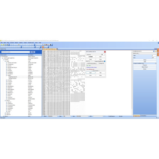Click the red circle toolbar icon
The width and height of the screenshot is (159, 159).
47,45
